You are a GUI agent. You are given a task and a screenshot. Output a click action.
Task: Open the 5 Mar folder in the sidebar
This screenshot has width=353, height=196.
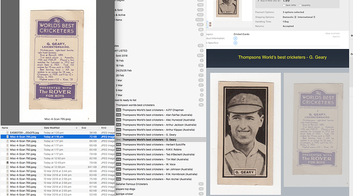[119, 90]
